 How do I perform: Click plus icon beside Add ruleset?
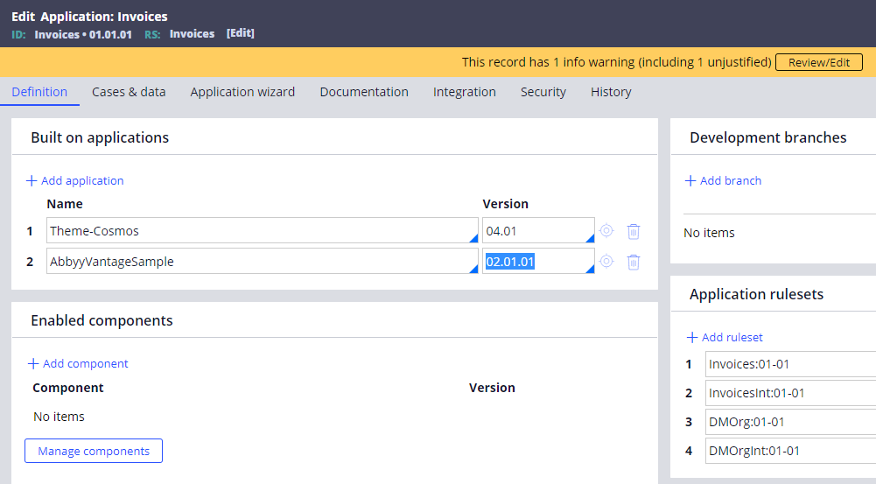pyautogui.click(x=692, y=337)
